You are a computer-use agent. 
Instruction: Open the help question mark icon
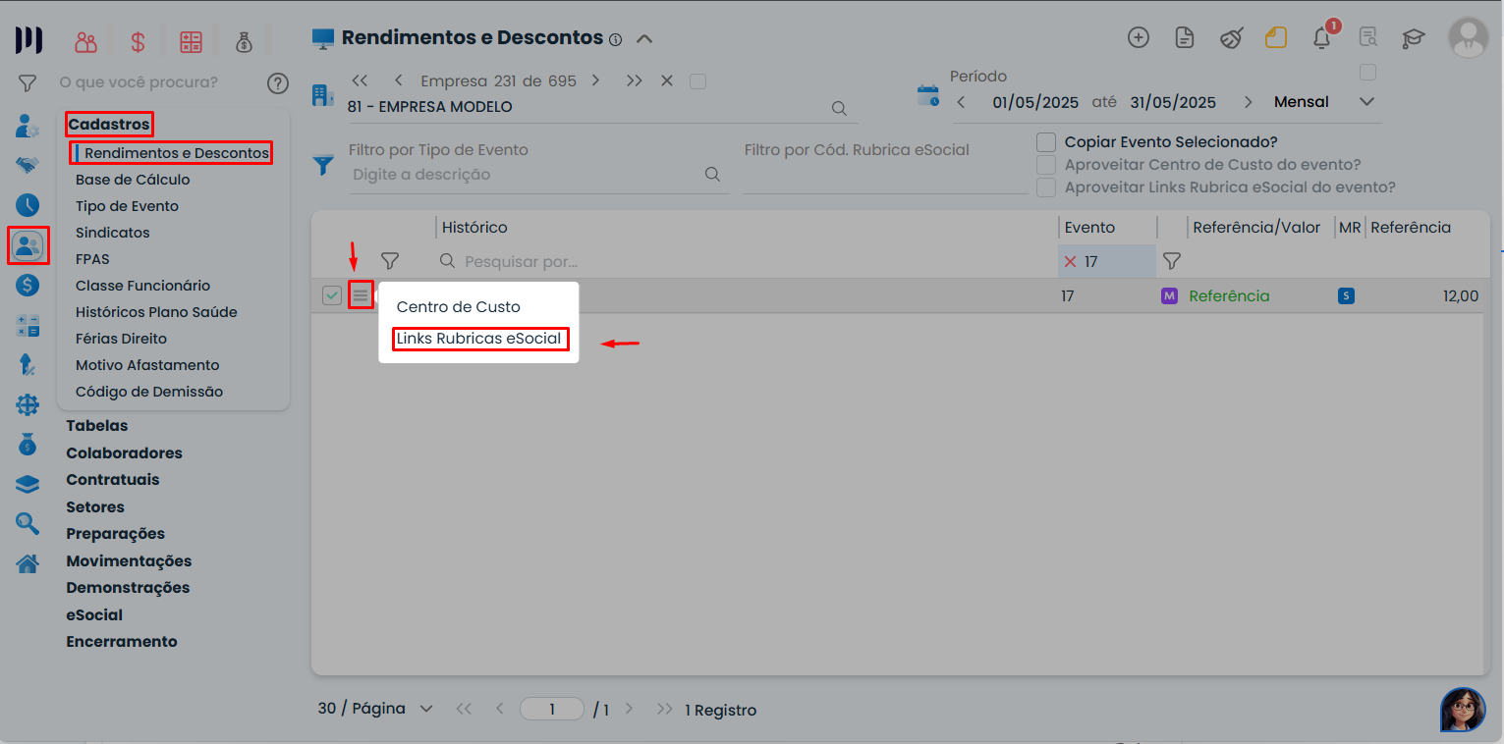[x=278, y=82]
